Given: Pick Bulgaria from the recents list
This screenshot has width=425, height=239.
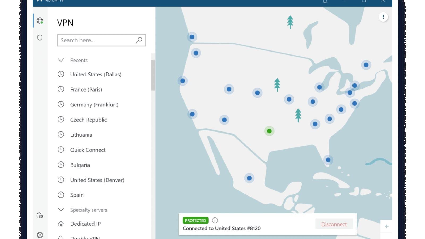Looking at the screenshot, I should (x=80, y=165).
